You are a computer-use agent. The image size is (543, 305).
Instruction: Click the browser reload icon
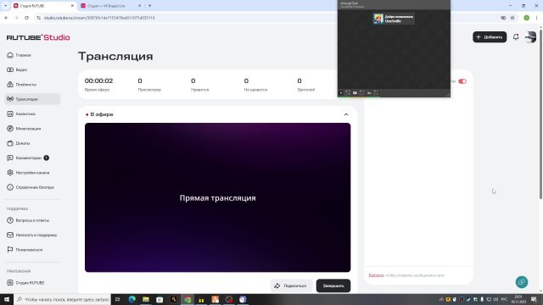26,18
